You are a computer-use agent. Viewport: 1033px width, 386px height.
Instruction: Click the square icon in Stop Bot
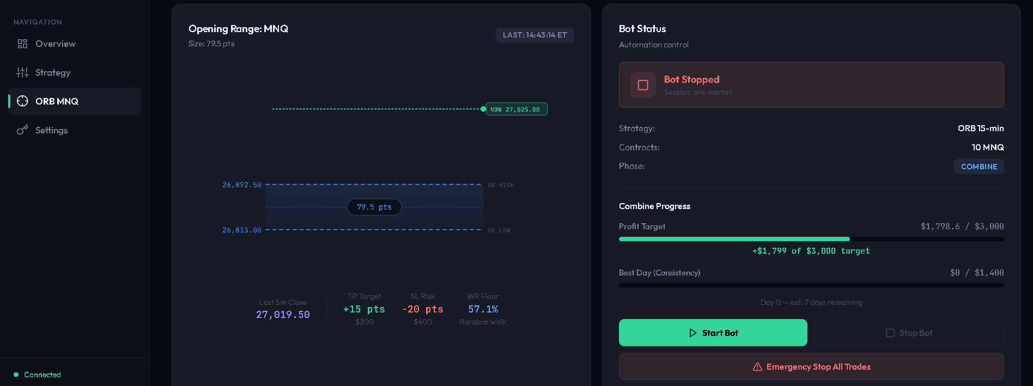(890, 333)
